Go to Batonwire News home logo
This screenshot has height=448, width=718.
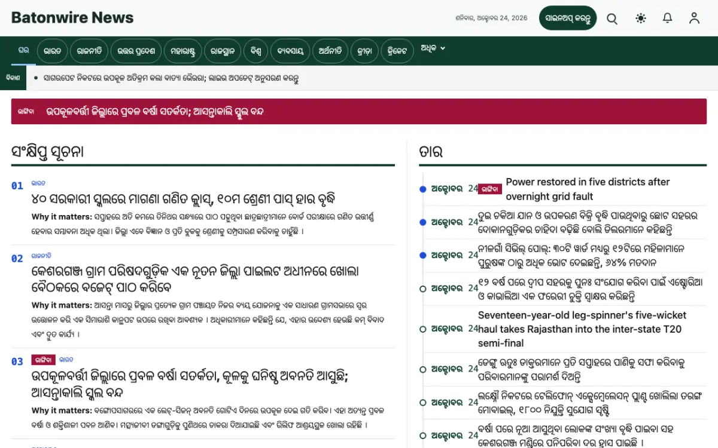(72, 18)
